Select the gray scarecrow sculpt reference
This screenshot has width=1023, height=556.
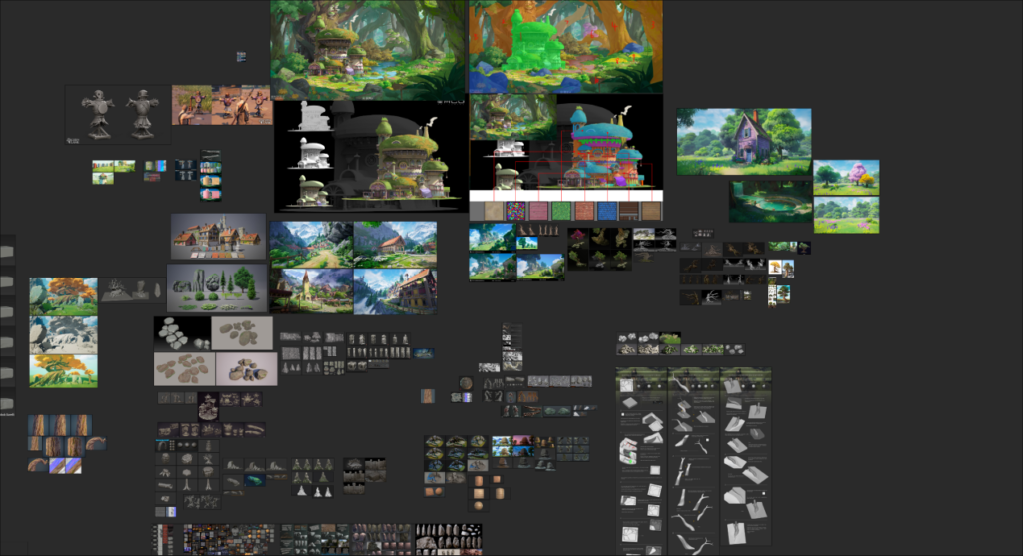point(118,115)
